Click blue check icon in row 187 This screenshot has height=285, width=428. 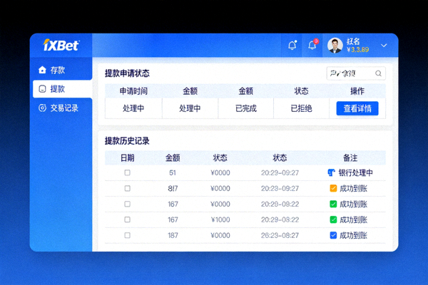333,235
